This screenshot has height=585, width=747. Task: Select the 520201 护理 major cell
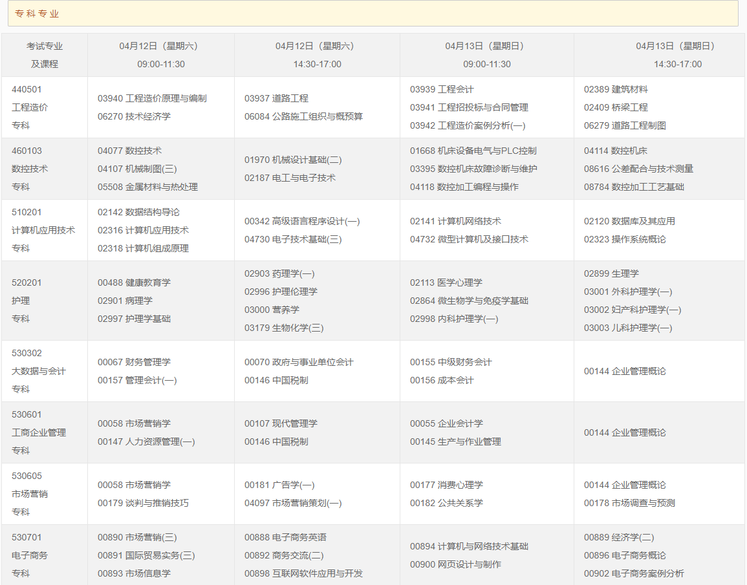tap(45, 301)
